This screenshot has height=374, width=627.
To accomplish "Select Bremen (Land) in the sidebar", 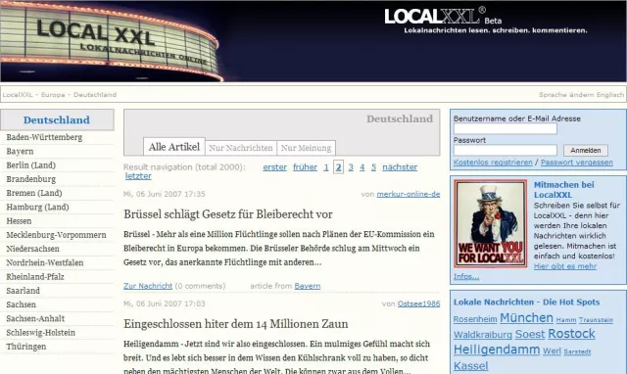I will [34, 193].
